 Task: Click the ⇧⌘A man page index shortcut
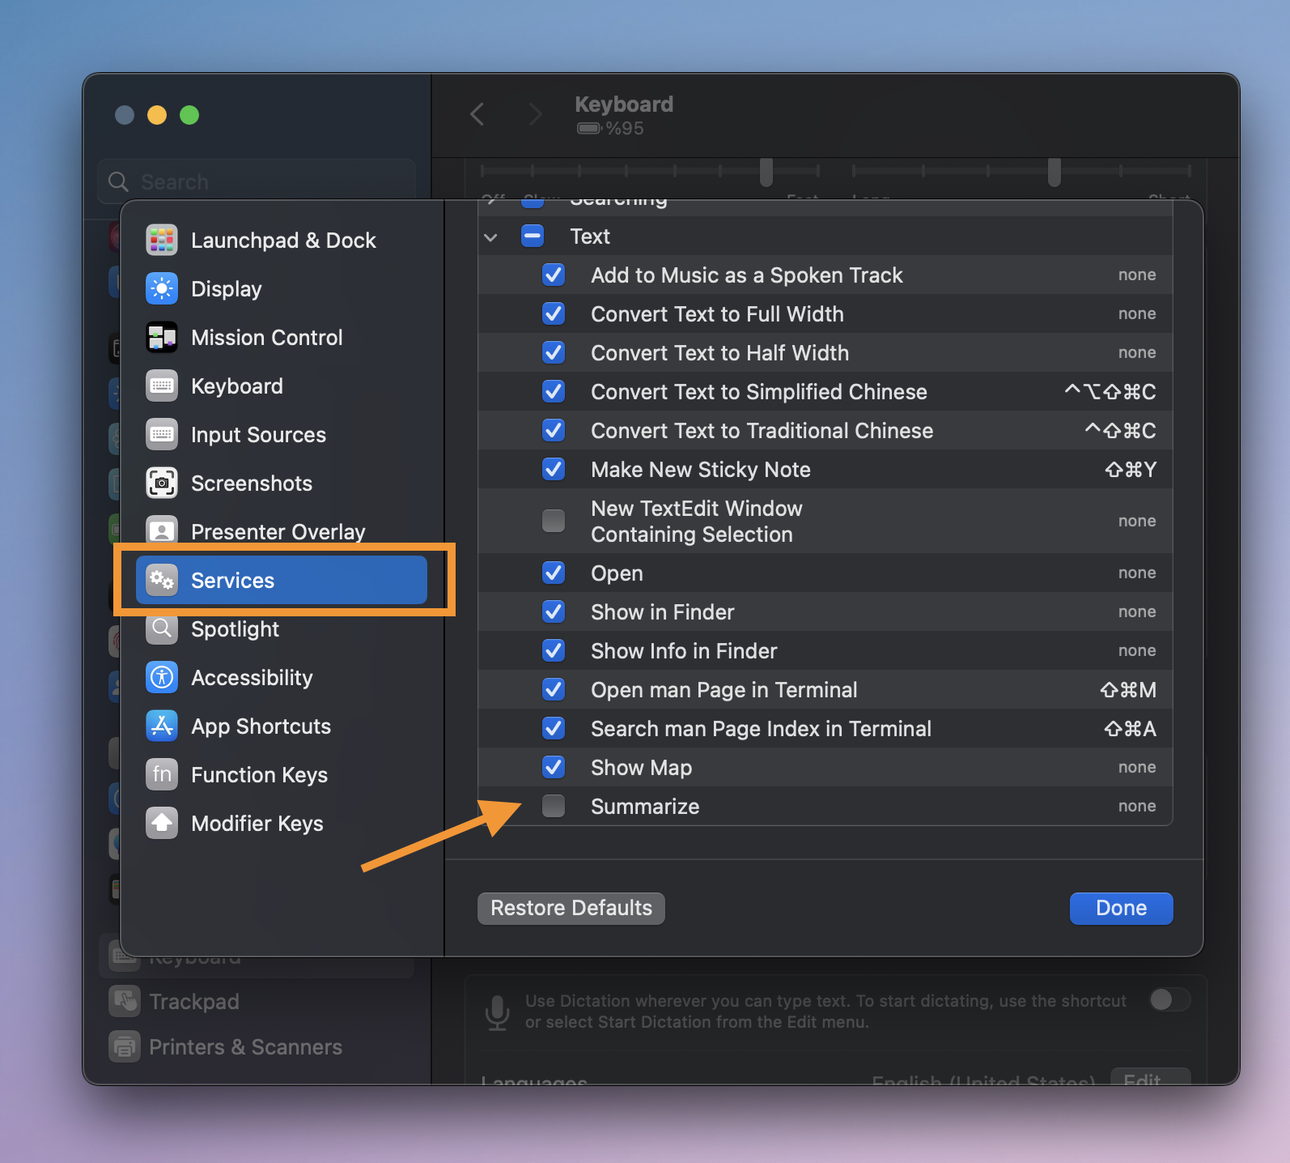(1131, 729)
